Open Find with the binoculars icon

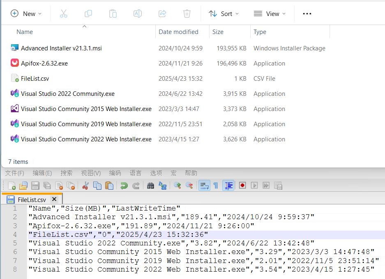pos(150,186)
